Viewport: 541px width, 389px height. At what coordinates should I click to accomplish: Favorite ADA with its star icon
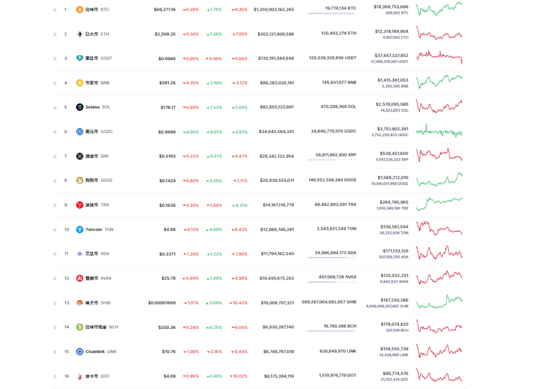(55, 254)
